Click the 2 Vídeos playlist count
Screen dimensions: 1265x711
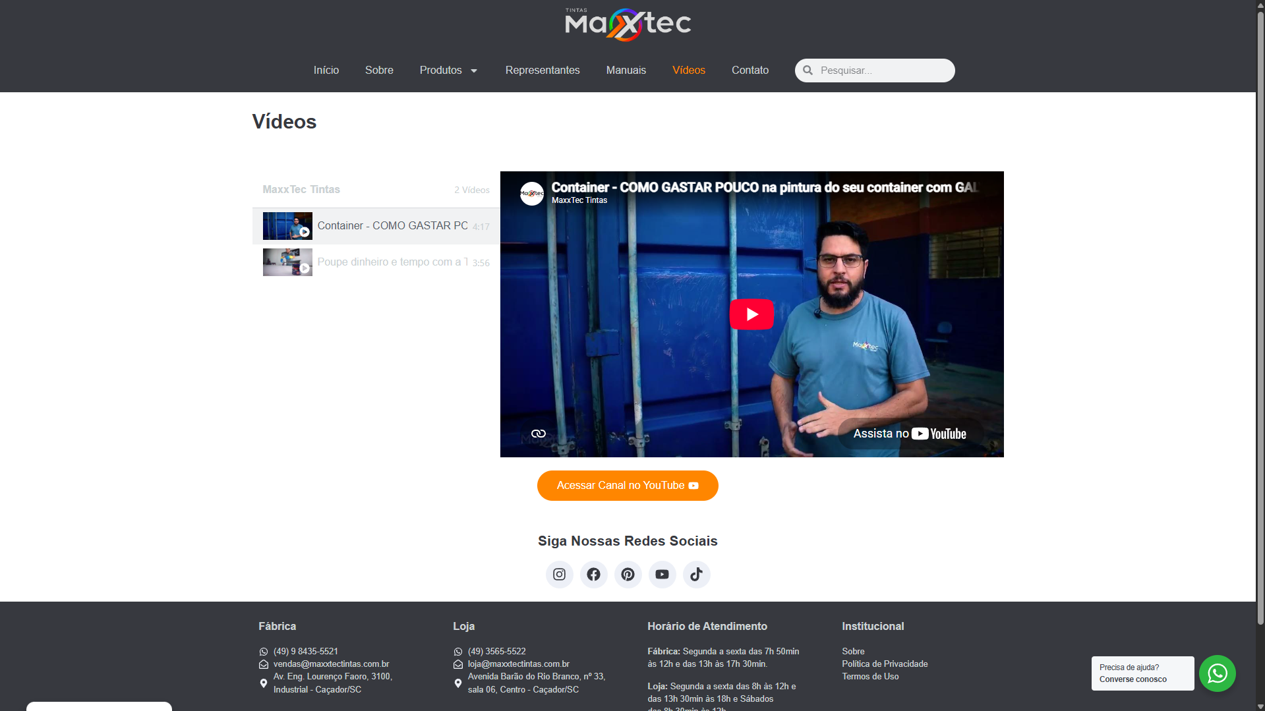(472, 190)
